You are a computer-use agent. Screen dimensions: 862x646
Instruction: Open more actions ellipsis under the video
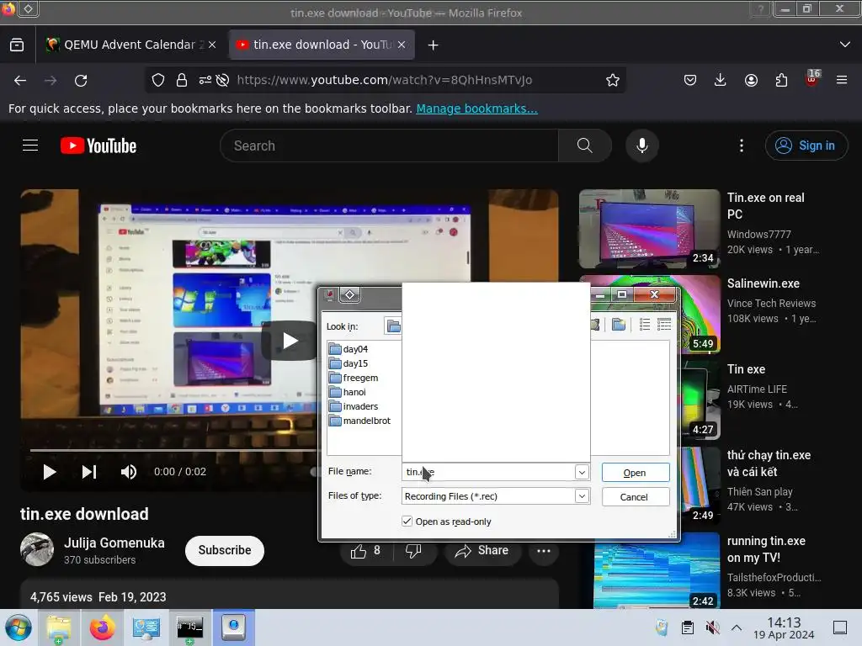[x=543, y=551]
